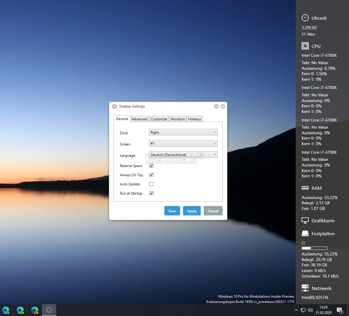Open Edge Beta from the taskbar

point(6,310)
